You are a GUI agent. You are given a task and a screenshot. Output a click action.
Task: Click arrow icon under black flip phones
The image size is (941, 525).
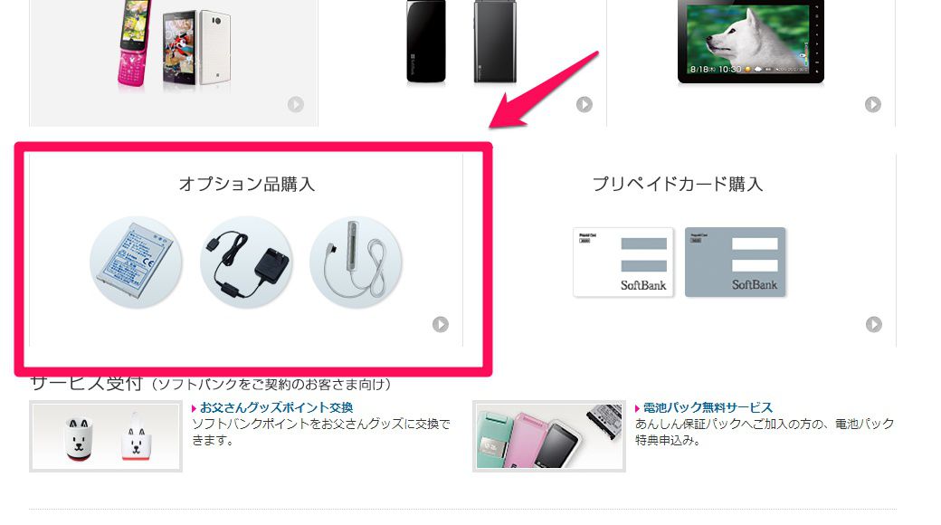[584, 104]
